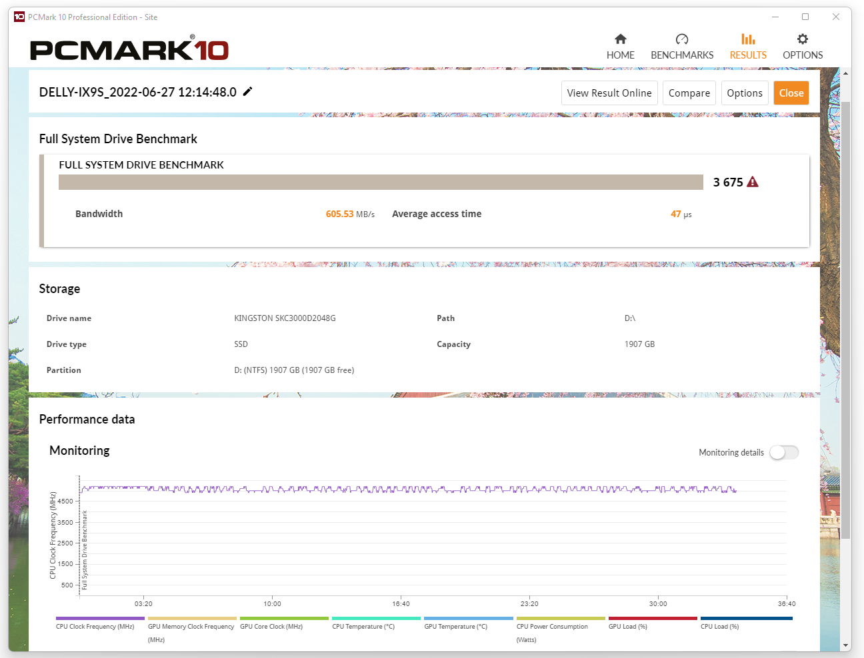Toggle CPU Clock Frequency legend swatch
The width and height of the screenshot is (864, 658).
click(100, 618)
